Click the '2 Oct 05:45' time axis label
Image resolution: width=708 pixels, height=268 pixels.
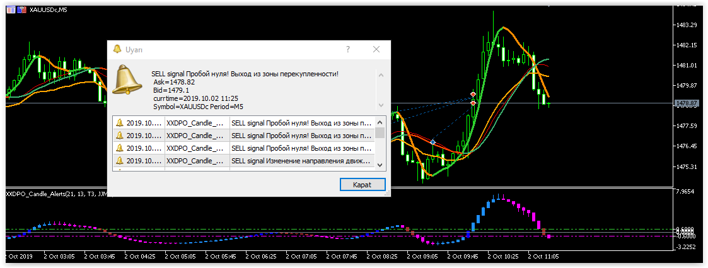coord(220,256)
